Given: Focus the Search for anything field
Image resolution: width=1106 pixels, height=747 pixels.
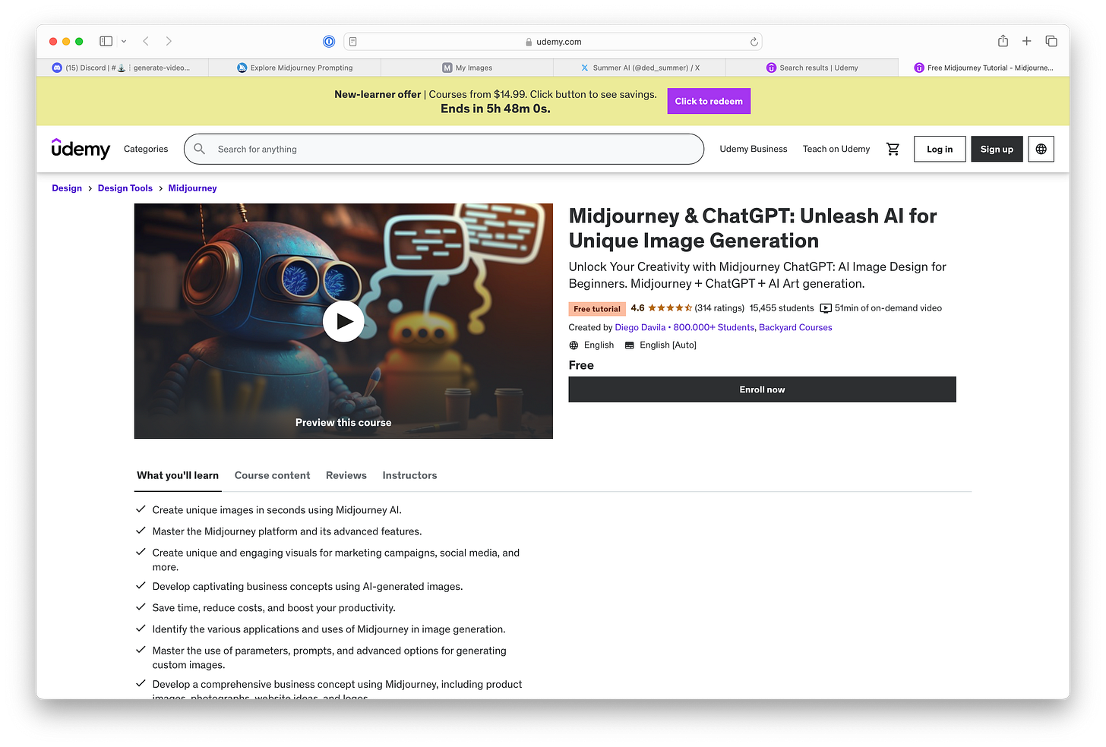Looking at the screenshot, I should point(444,149).
